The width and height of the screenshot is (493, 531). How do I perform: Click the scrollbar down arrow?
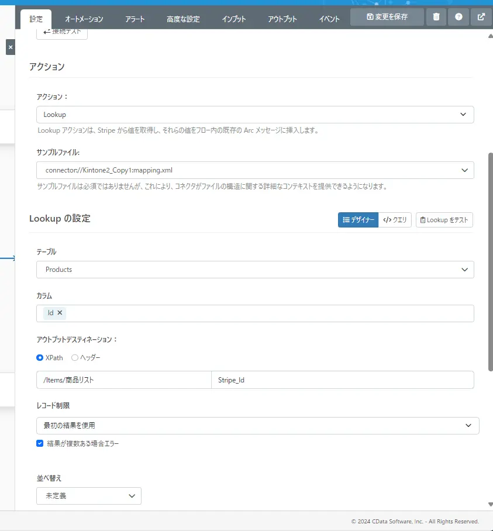pyautogui.click(x=490, y=505)
